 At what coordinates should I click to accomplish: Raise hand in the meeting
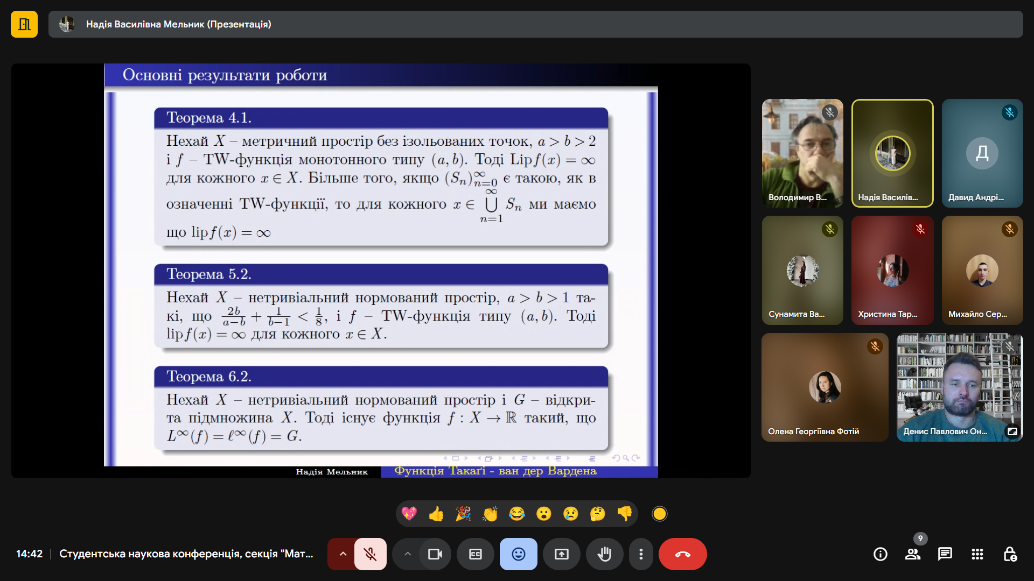click(x=605, y=554)
